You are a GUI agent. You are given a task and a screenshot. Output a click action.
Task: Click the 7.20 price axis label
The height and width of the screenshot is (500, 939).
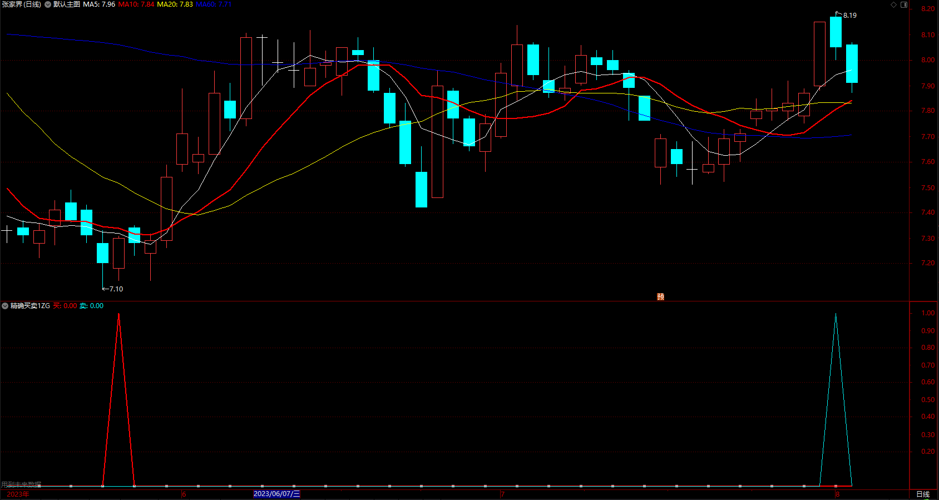928,263
